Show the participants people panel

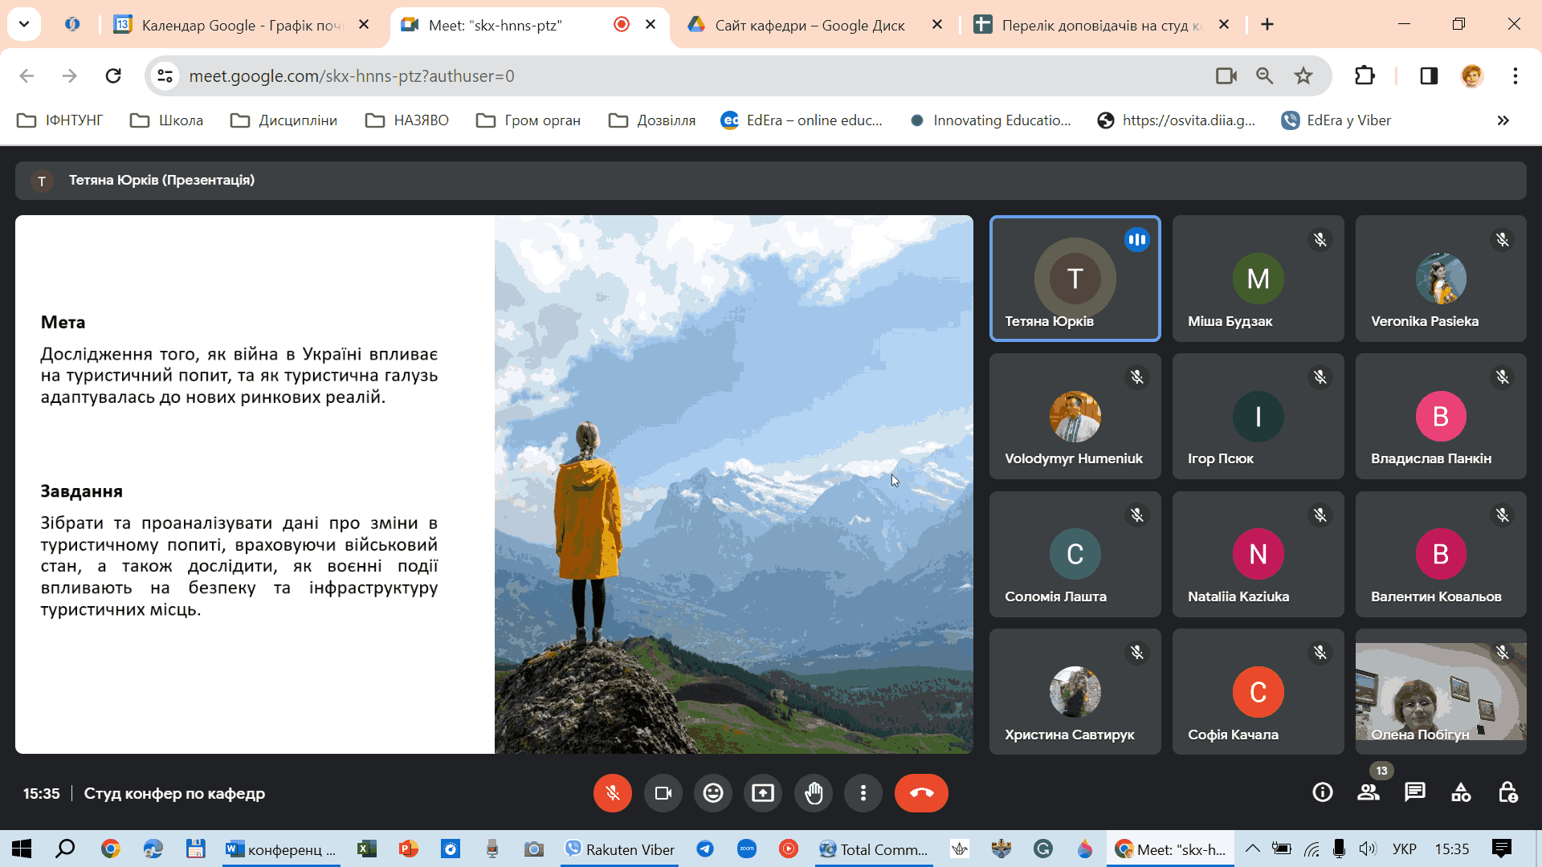(x=1369, y=793)
